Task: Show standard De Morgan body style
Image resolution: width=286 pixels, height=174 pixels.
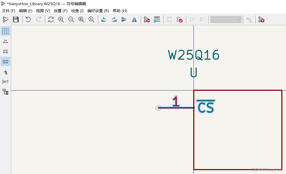Action: click(192, 19)
